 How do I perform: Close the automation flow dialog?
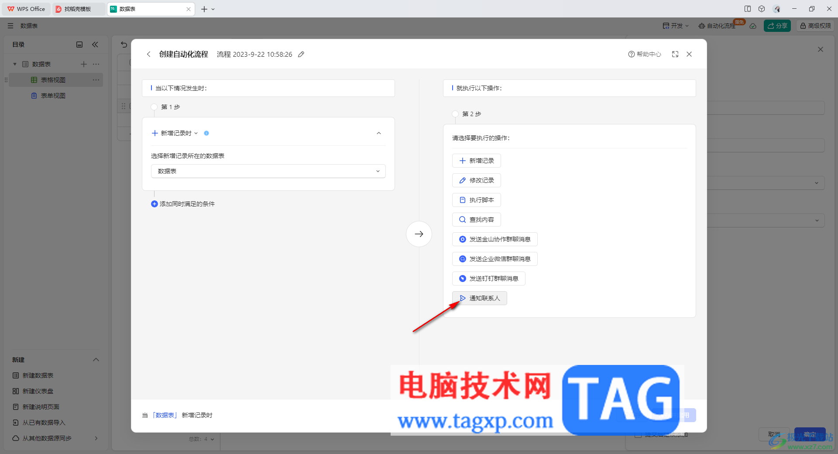coord(689,54)
